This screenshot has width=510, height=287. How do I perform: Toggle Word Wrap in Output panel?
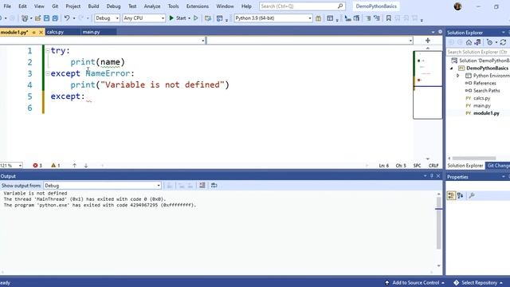click(214, 186)
